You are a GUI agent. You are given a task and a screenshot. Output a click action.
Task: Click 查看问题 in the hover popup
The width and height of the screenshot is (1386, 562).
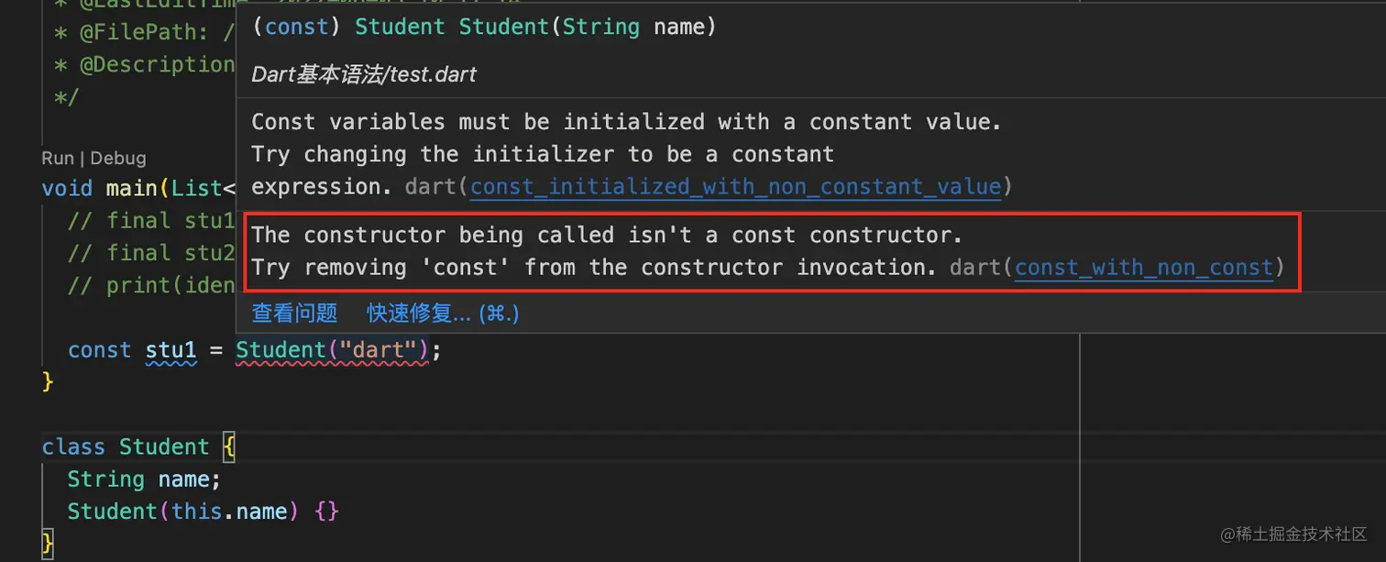[294, 314]
